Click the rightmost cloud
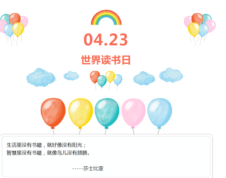This screenshot has width=226, height=178. point(171,75)
